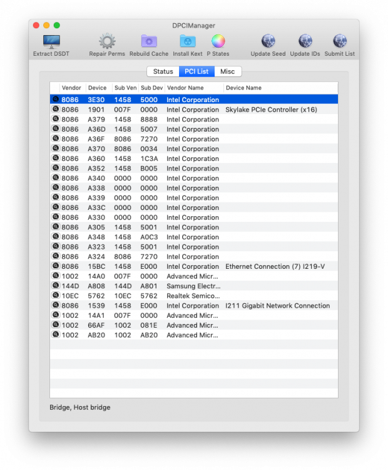The width and height of the screenshot is (388, 470).
Task: Click magnifier icon on device A340 row
Action: 56,178
